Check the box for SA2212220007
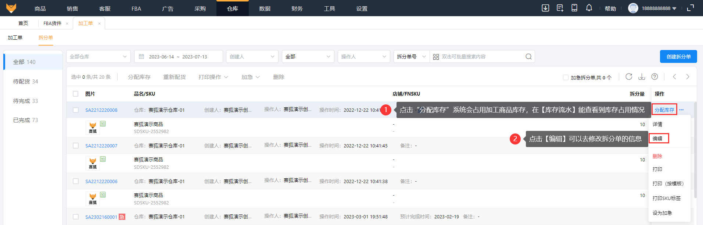This screenshot has width=703, height=225. pyautogui.click(x=76, y=146)
